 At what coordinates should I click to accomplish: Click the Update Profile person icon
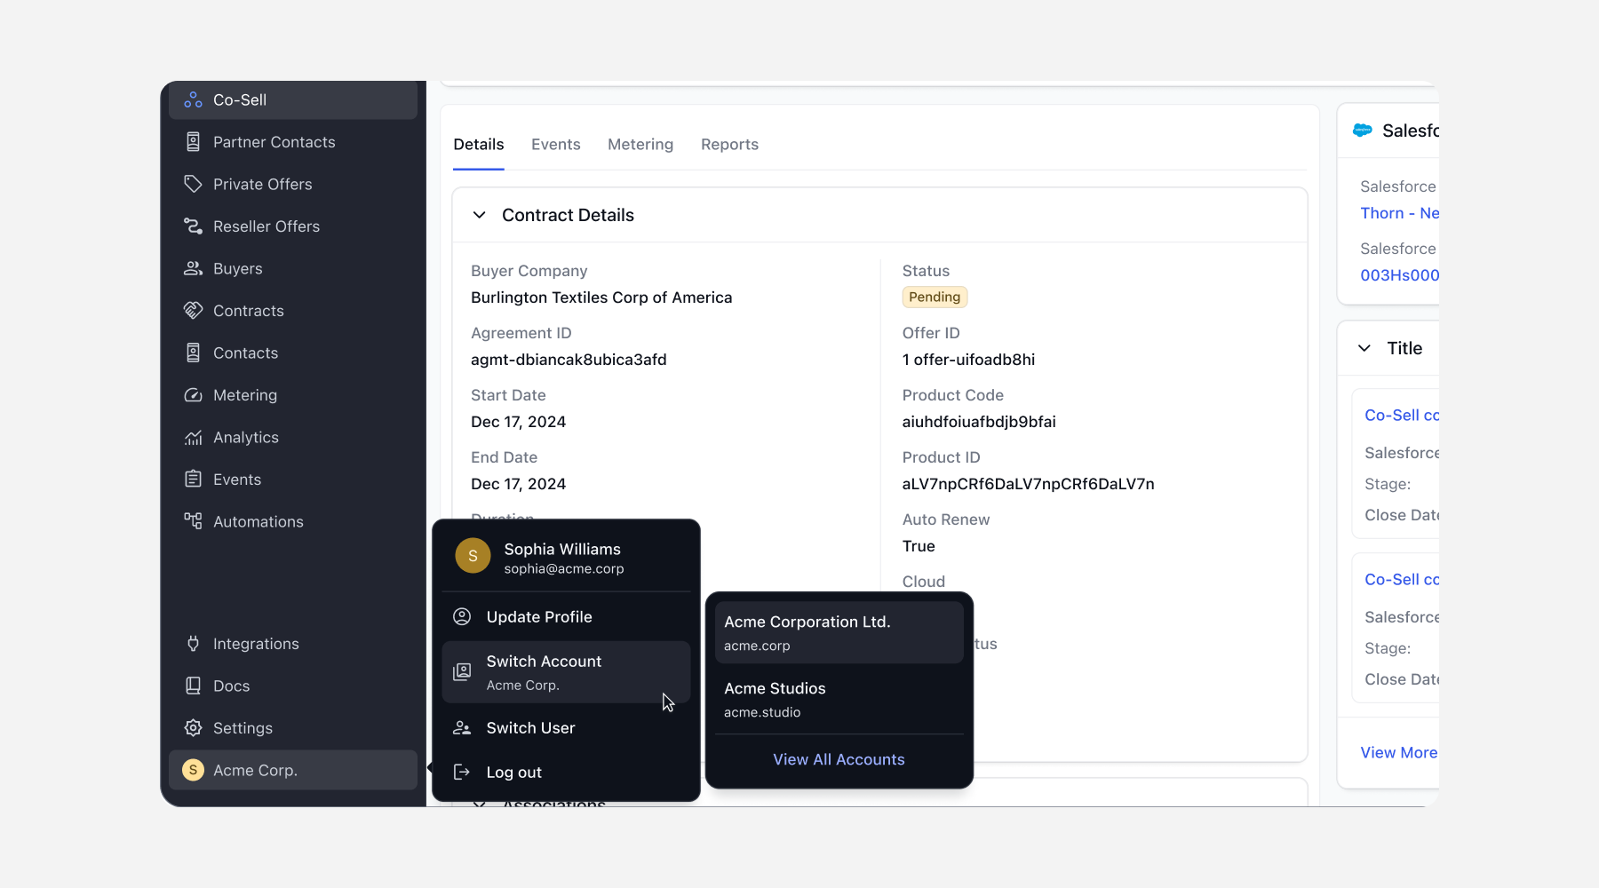tap(462, 616)
